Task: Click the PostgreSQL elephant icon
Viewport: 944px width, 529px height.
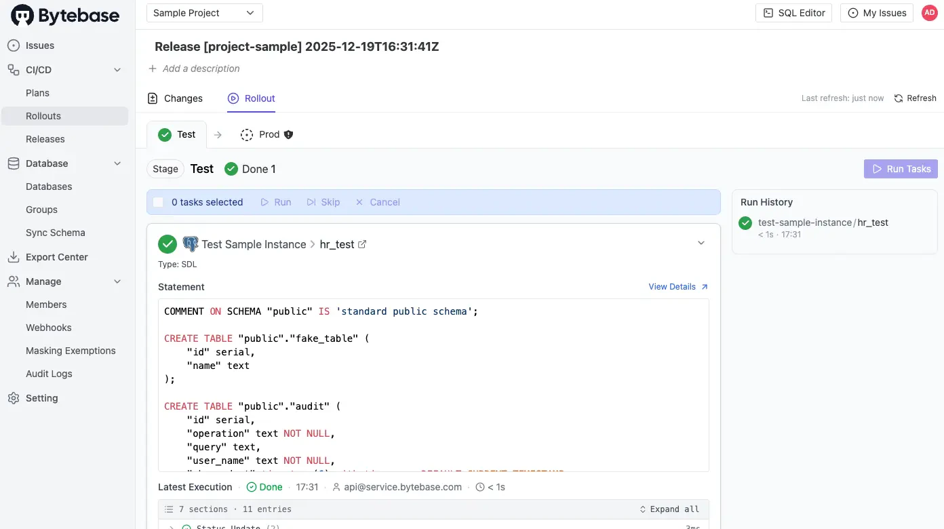Action: 191,244
